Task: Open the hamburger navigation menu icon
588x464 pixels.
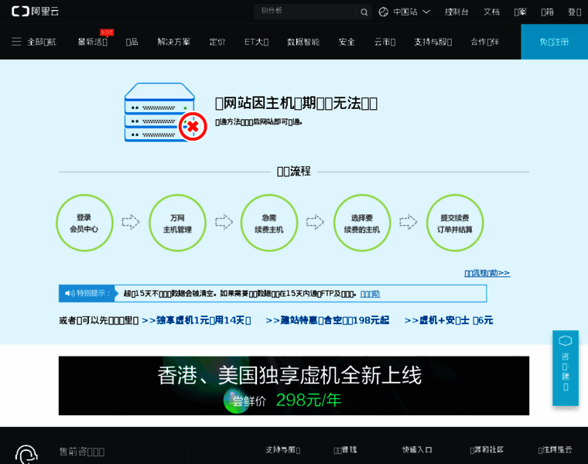Action: point(16,42)
